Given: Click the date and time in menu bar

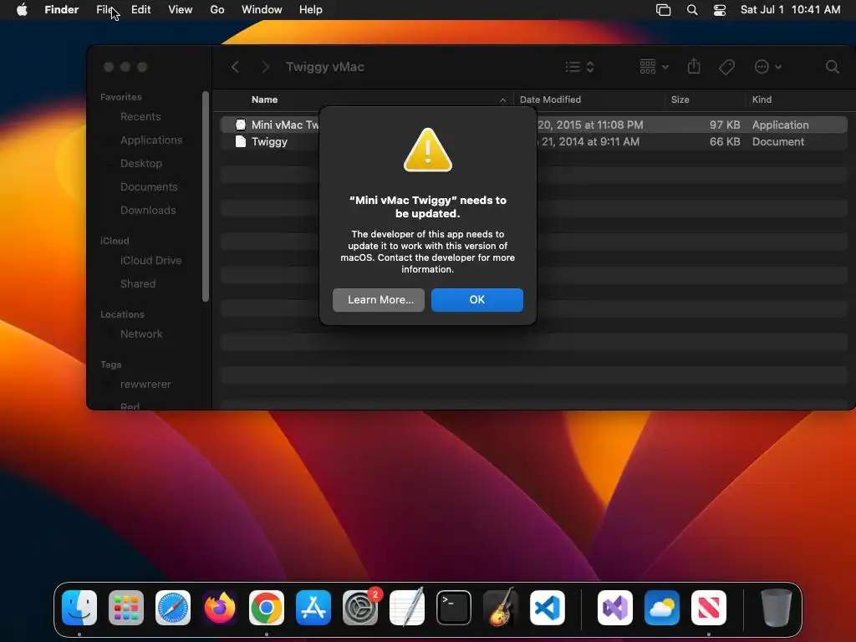Looking at the screenshot, I should click(790, 10).
